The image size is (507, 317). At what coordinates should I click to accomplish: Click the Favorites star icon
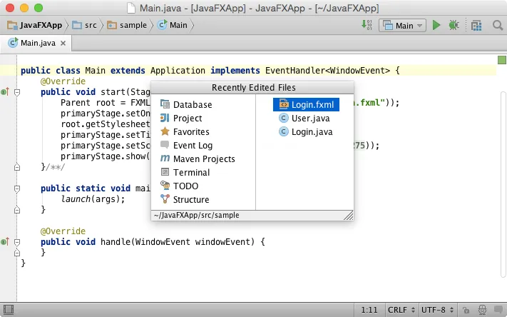165,131
